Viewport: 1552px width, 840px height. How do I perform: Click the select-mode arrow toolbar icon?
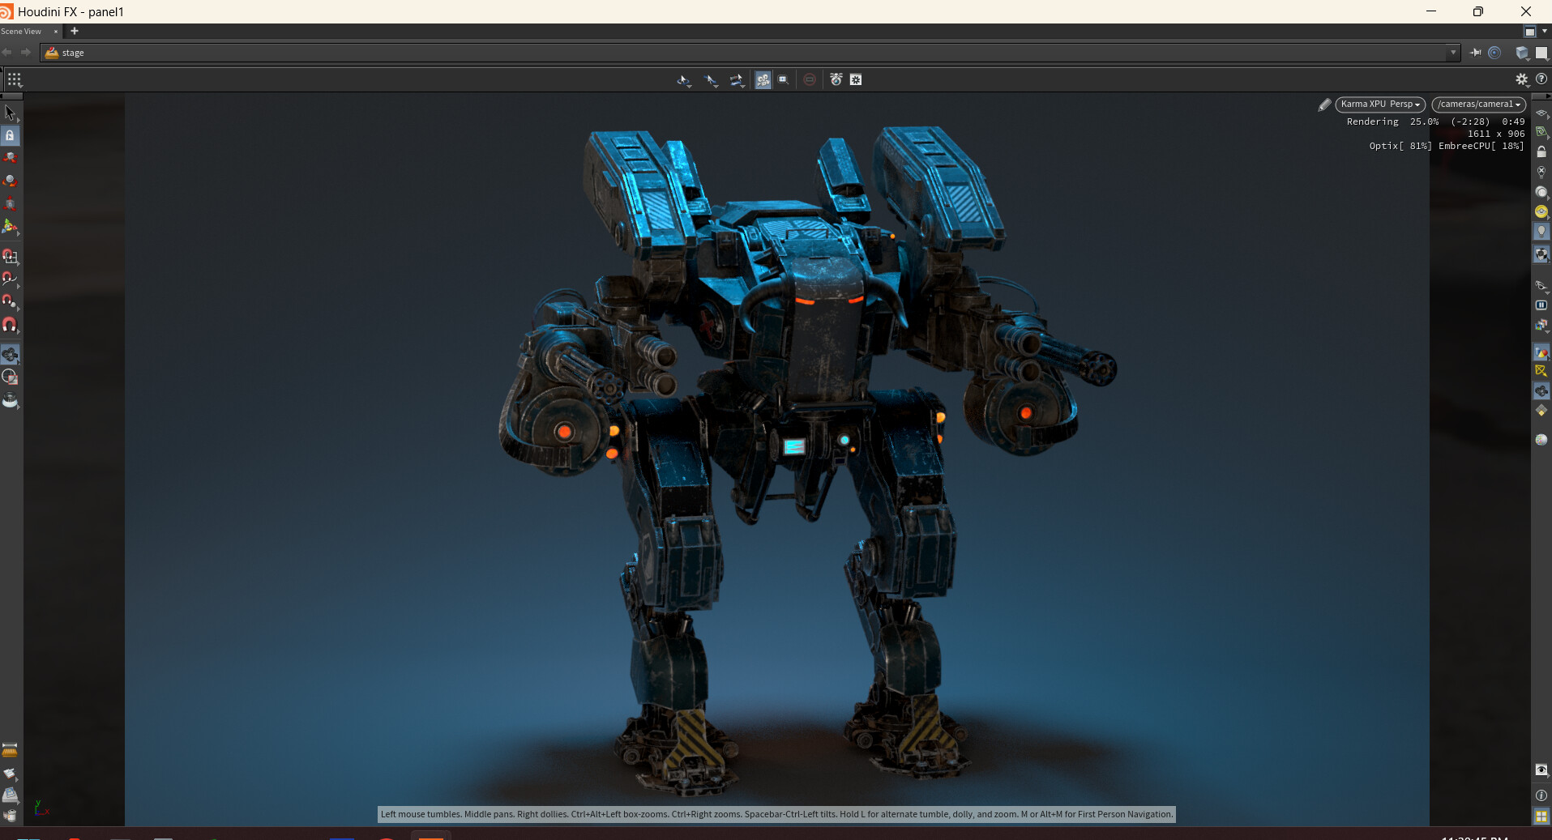point(711,79)
